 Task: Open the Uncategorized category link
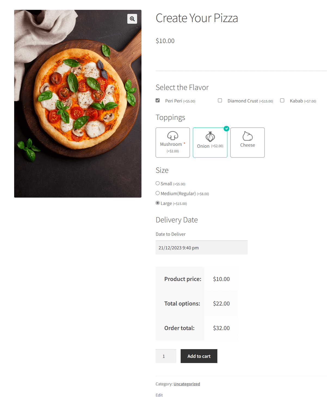(187, 384)
